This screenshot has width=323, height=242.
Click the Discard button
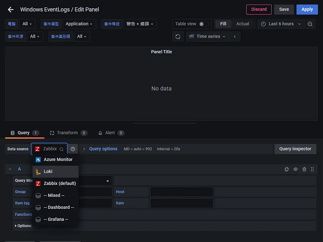tap(259, 9)
